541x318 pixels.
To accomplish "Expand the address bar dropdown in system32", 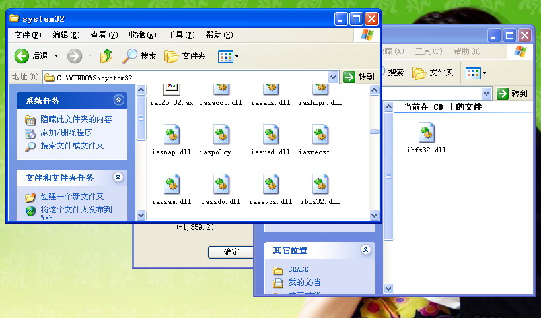I will click(x=333, y=77).
